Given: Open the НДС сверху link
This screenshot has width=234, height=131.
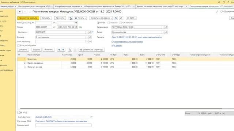Looking at the screenshot, I should point(117,45).
